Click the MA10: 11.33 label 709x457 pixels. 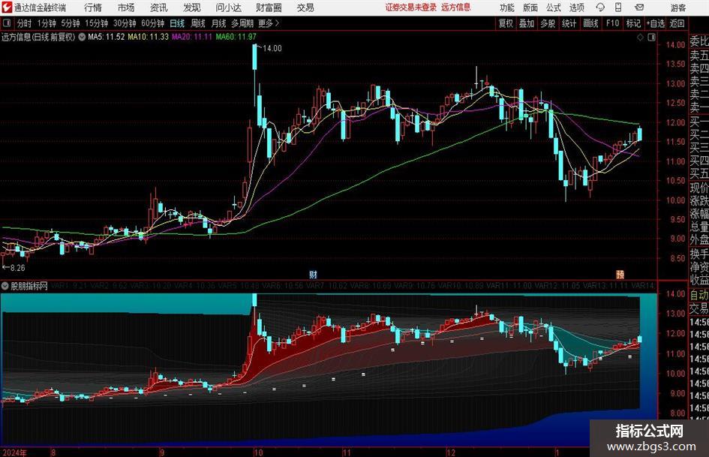pyautogui.click(x=149, y=37)
